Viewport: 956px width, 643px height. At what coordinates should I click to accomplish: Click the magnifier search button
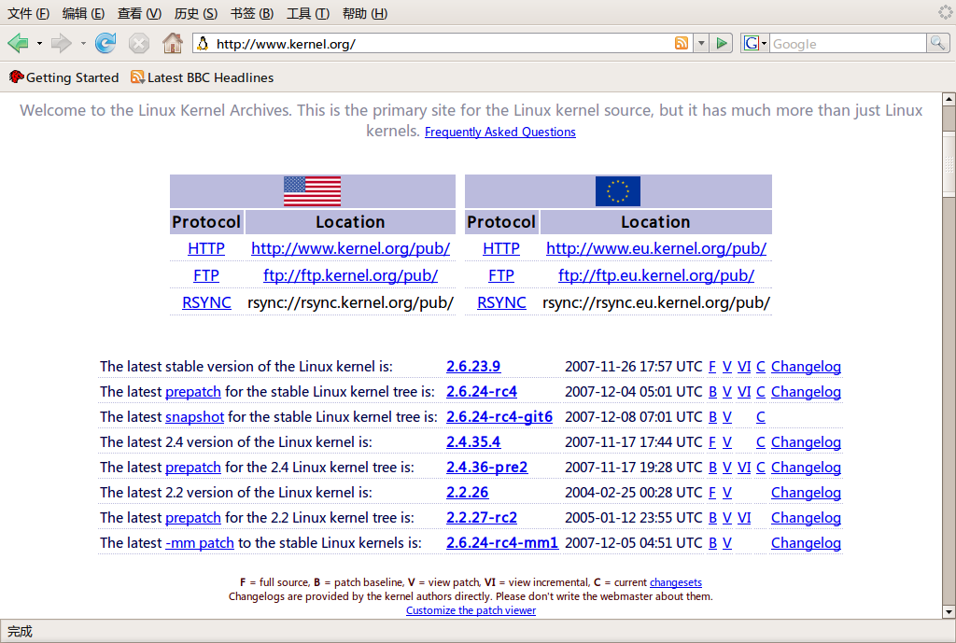(x=937, y=43)
